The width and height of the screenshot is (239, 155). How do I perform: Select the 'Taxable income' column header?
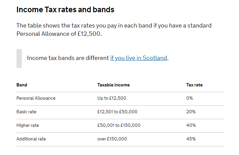click(114, 85)
